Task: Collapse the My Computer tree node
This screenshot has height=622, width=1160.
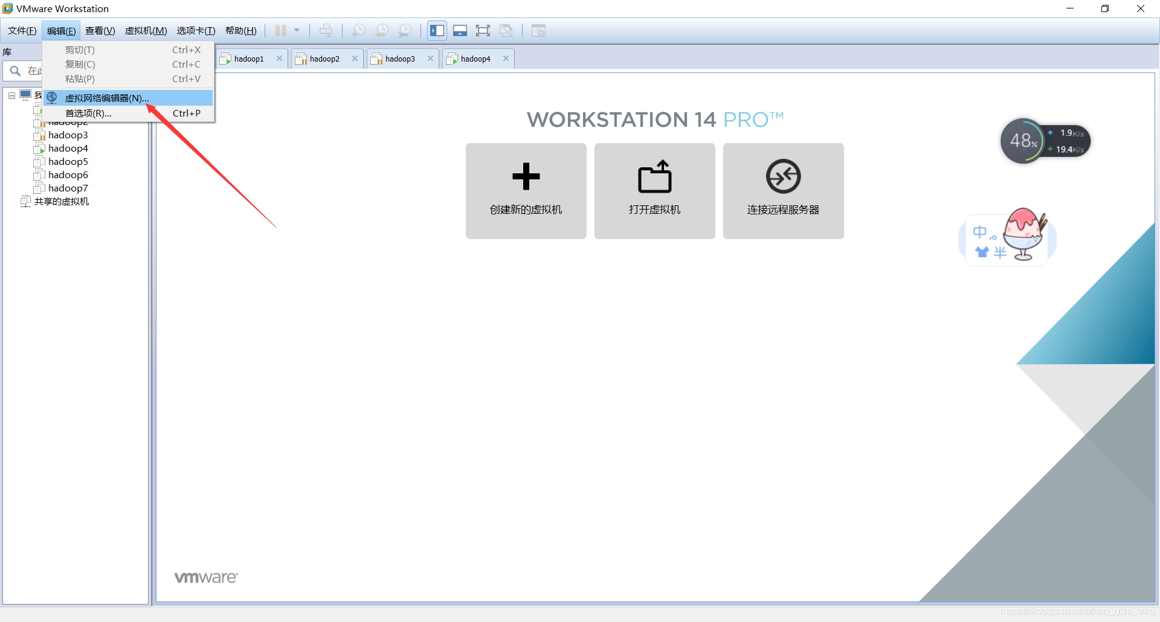Action: pos(11,95)
